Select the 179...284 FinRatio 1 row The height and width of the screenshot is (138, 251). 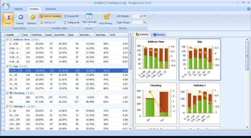pyautogui.click(x=69, y=124)
